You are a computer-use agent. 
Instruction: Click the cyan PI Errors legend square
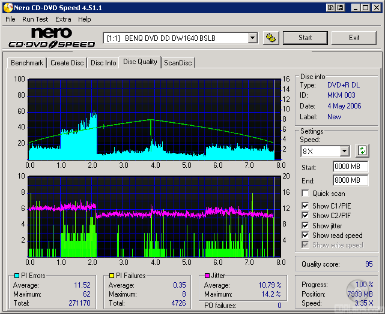16,276
